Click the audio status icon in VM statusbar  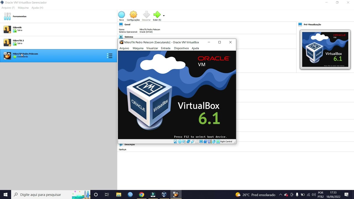(184, 142)
